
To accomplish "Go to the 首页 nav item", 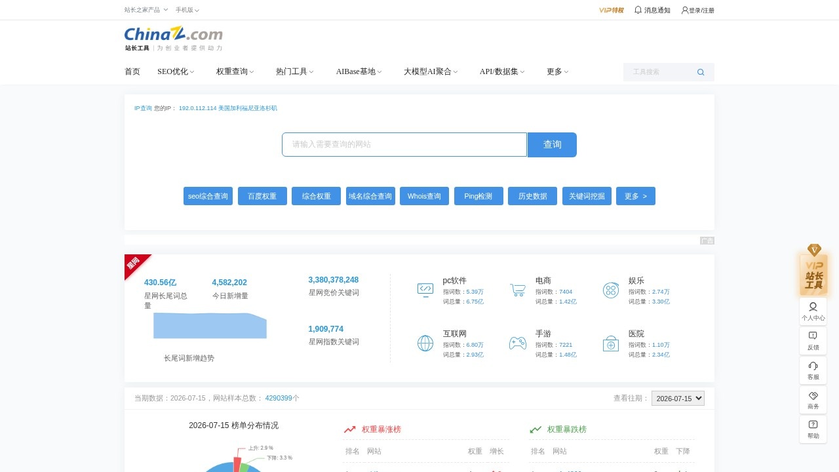I will [132, 71].
